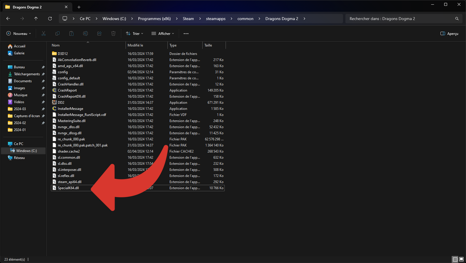
Task: Go up one folder level
Action: [36, 19]
